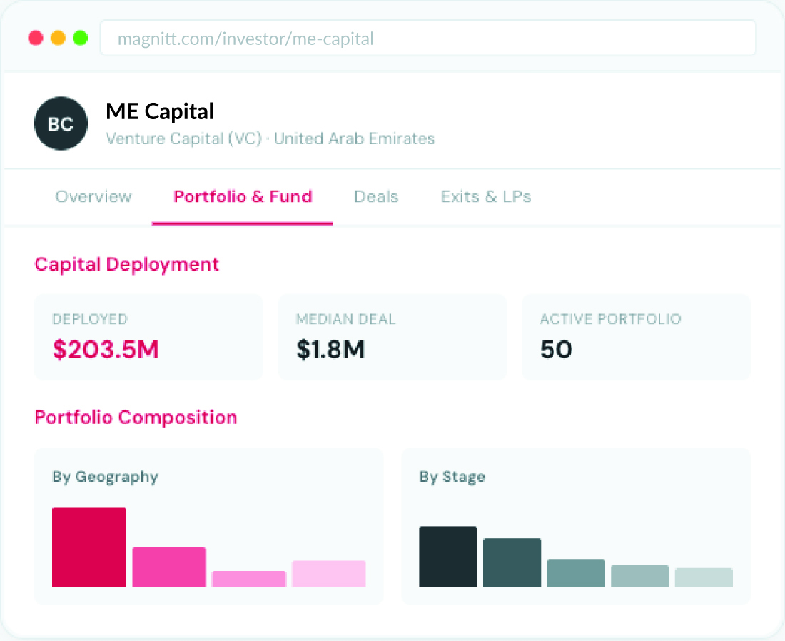
Task: Click the ACTIVE PORTFOLIO label
Action: [611, 319]
